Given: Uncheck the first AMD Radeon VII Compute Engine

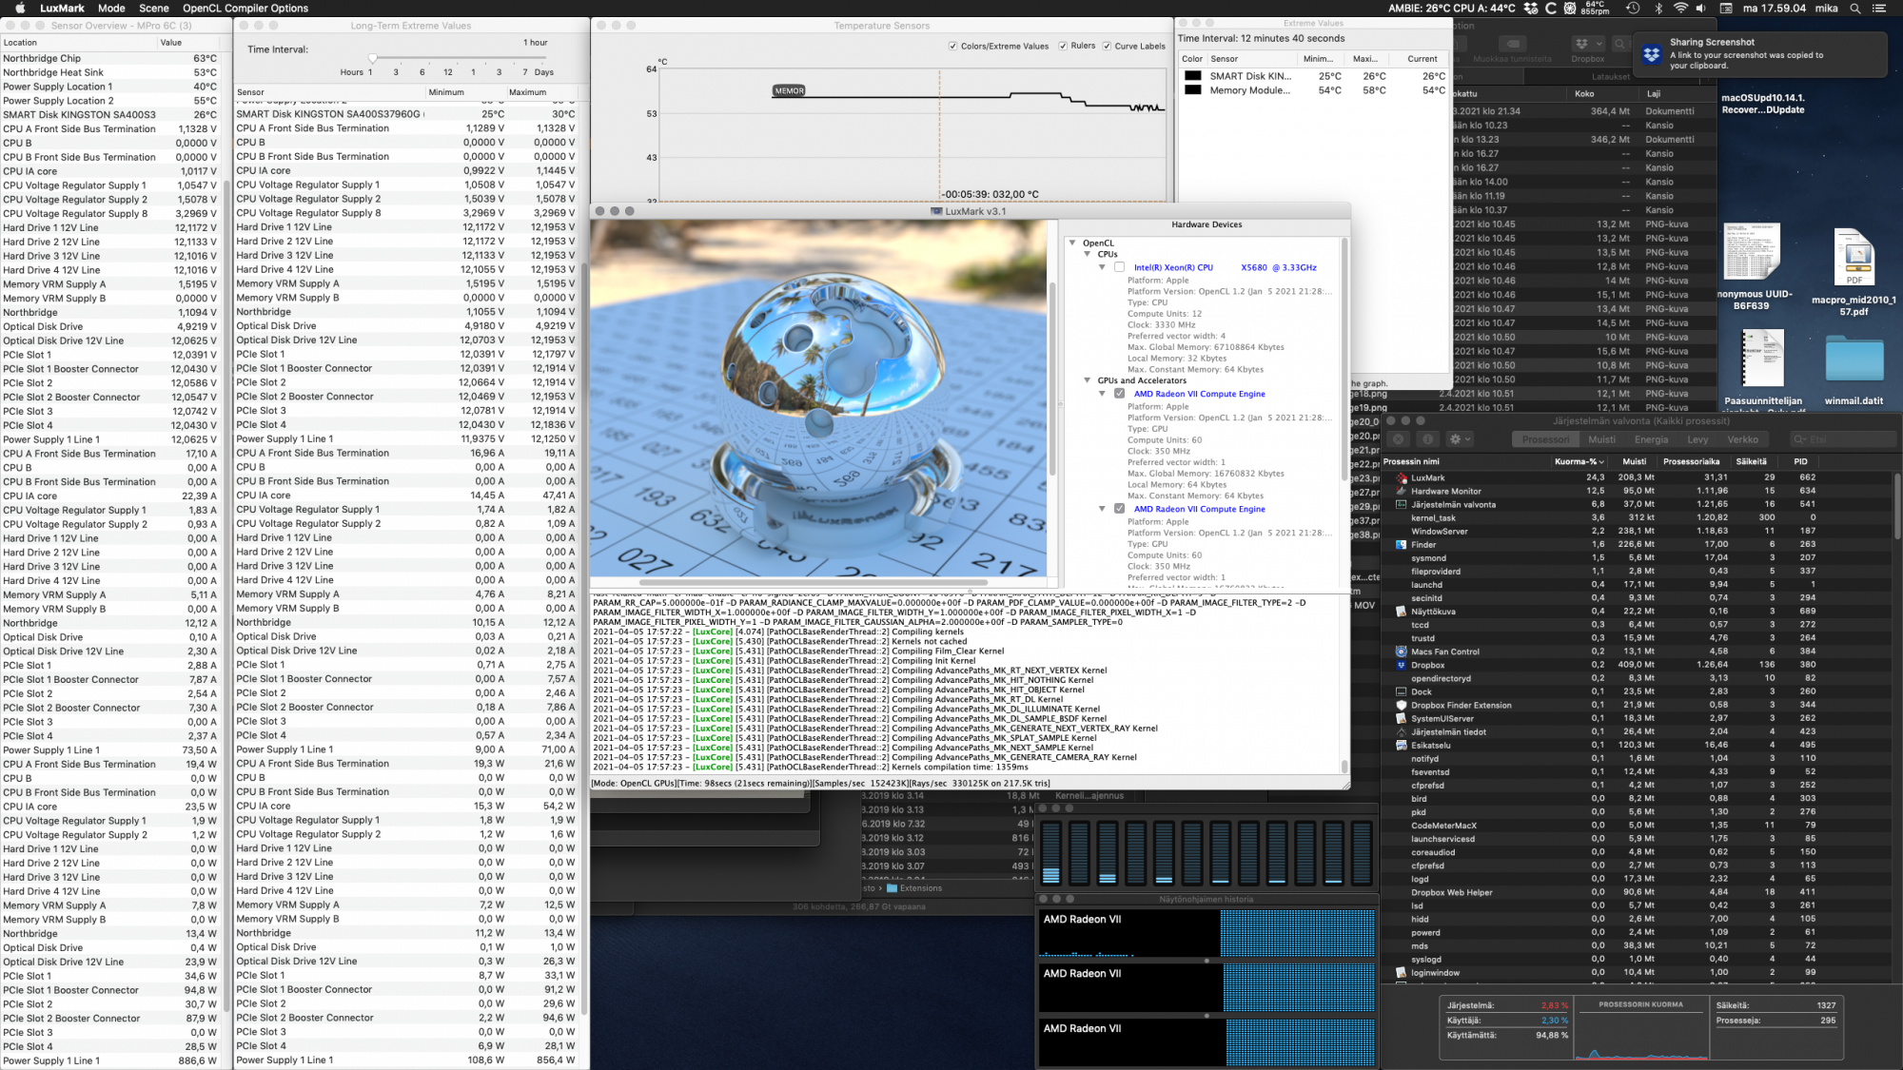Looking at the screenshot, I should point(1119,394).
